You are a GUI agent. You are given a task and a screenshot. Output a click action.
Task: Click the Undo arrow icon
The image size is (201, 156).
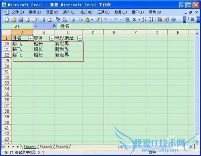[106, 20]
